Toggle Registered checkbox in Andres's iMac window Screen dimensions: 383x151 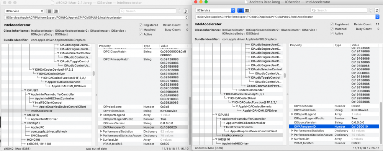332,24
